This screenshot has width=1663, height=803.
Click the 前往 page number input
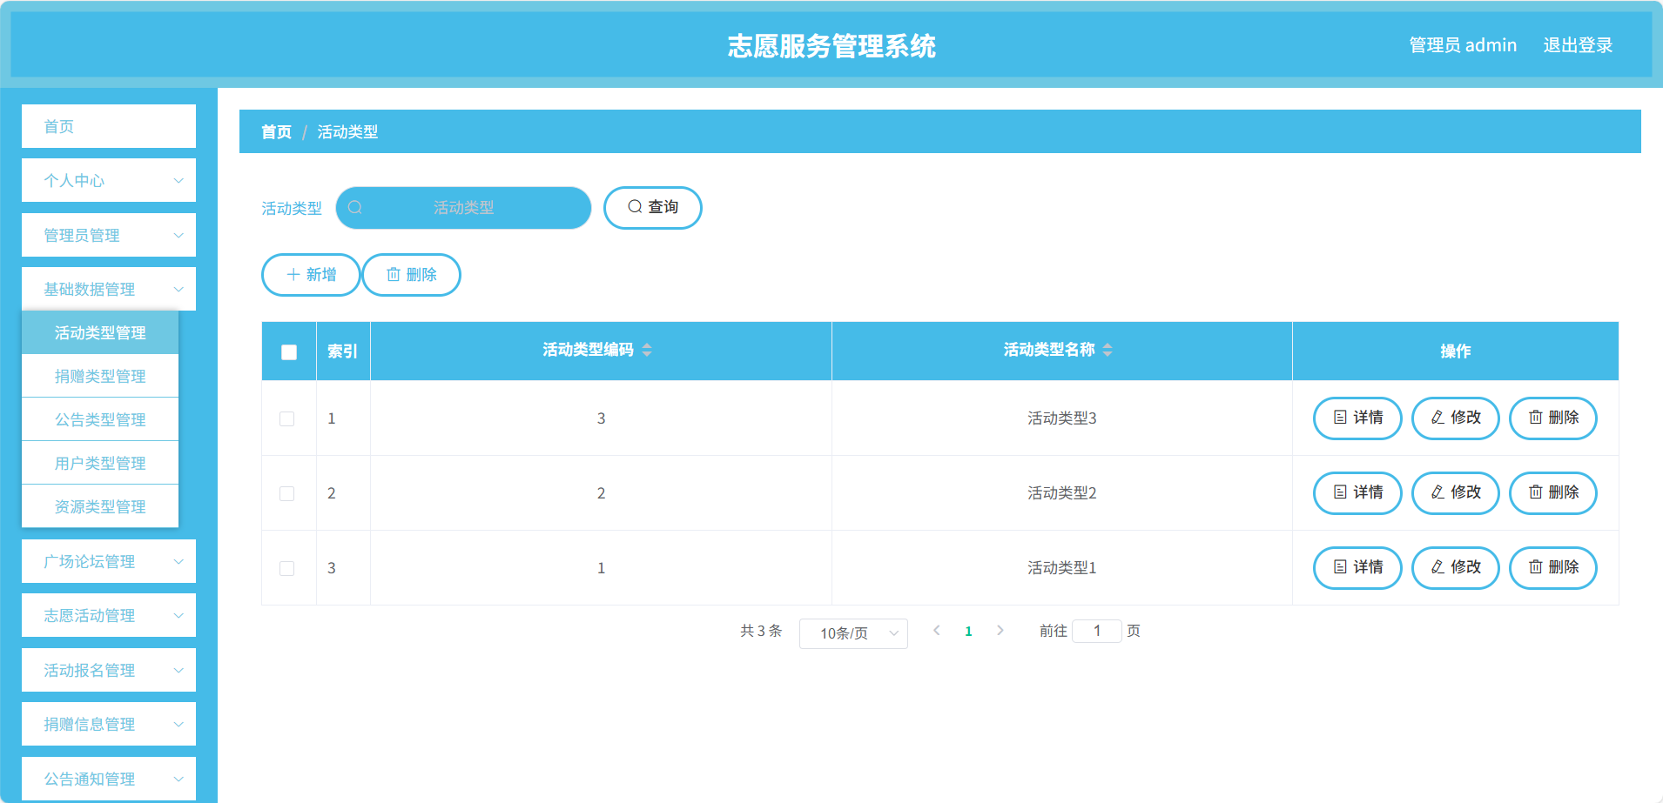1097,631
